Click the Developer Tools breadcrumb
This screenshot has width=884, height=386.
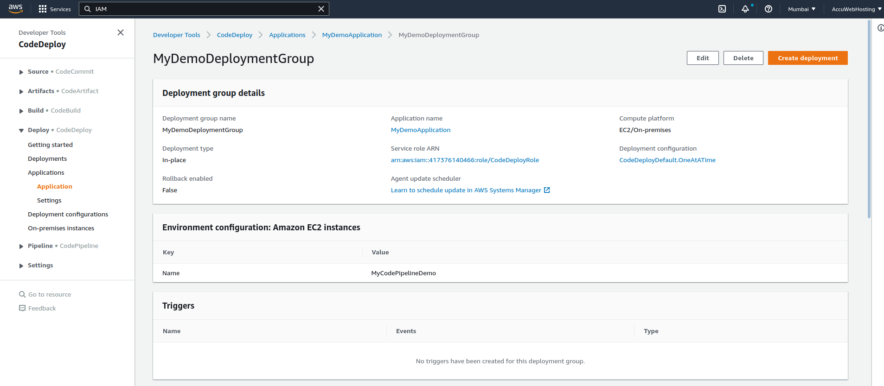point(177,35)
